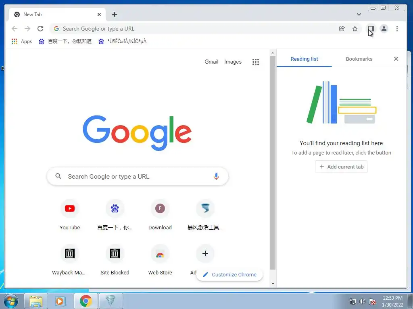
Task: Switch to the Bookmarks tab
Action: pos(359,59)
